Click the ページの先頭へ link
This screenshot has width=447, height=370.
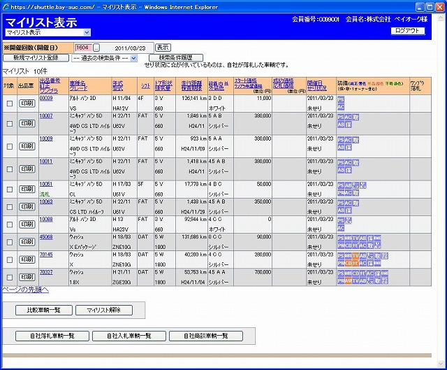coord(26,290)
